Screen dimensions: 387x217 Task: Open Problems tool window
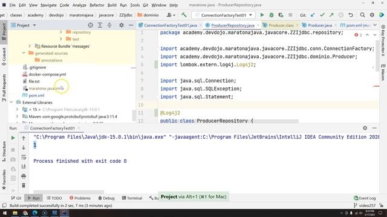point(80,198)
